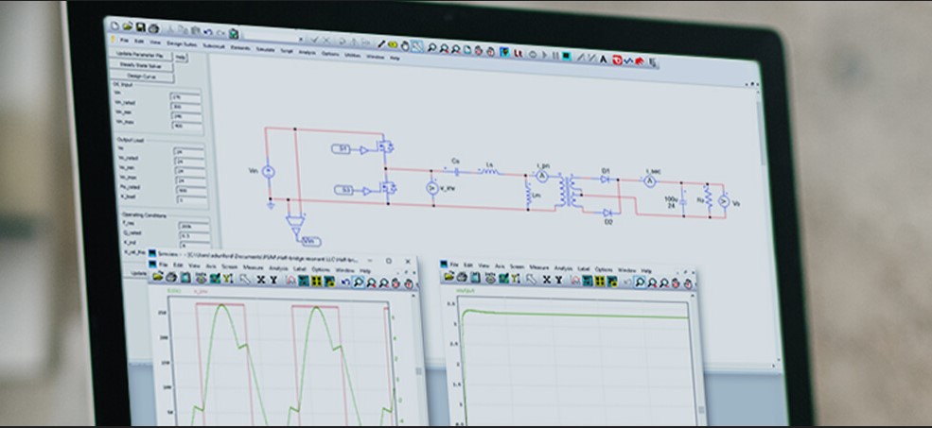
Task: Open the Elements menu
Action: (240, 48)
